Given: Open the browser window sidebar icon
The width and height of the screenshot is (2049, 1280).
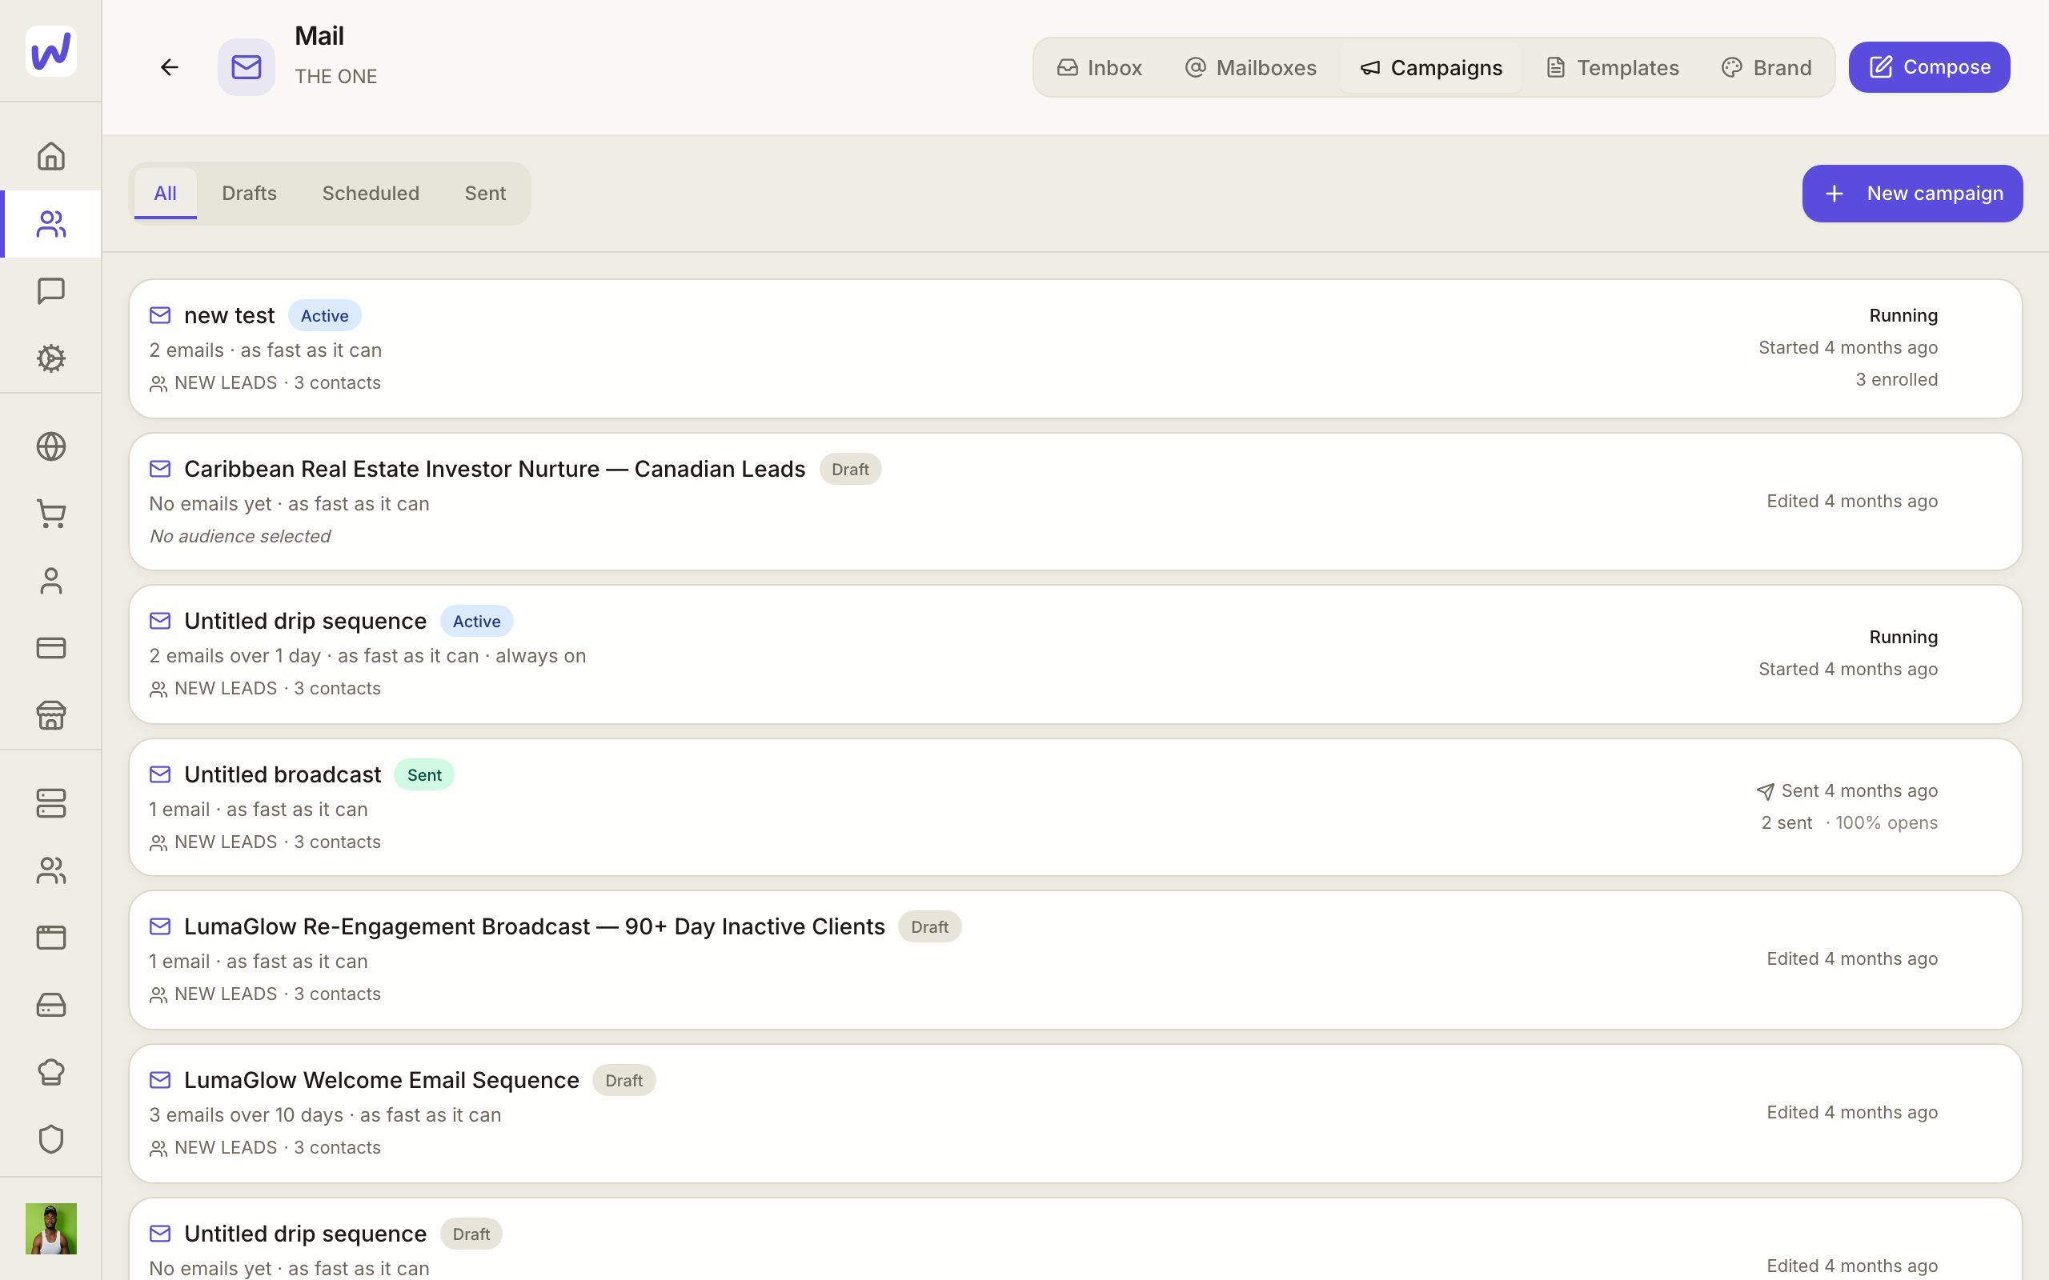Looking at the screenshot, I should coord(50,937).
